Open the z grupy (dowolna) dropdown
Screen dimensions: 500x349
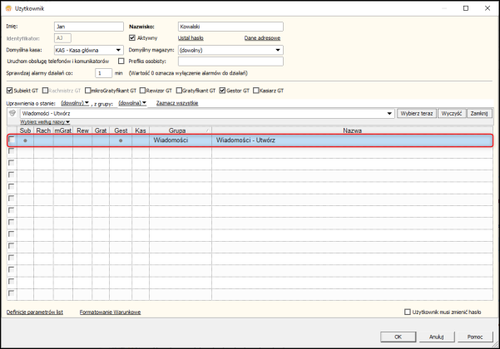132,103
